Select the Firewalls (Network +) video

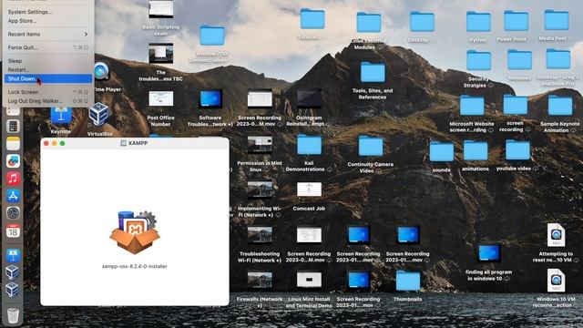pos(260,281)
